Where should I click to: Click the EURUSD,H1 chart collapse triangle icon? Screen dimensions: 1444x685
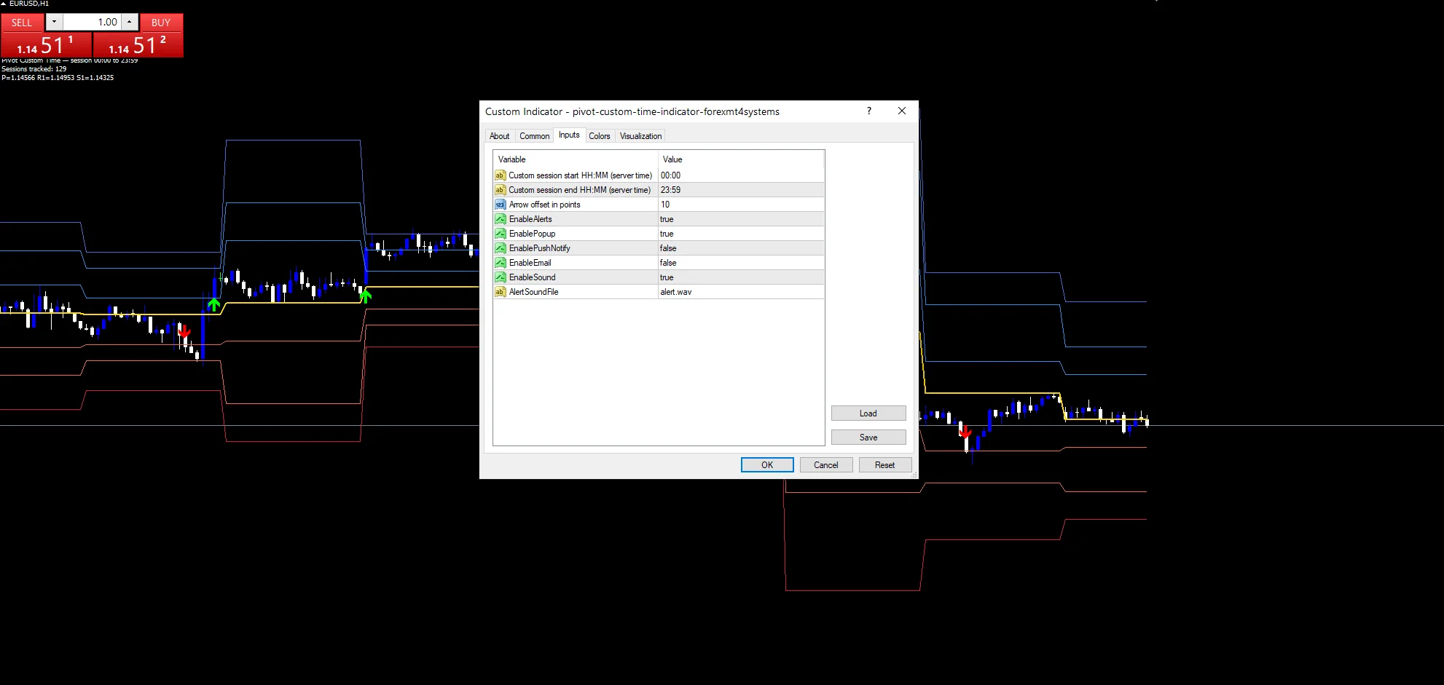click(x=4, y=4)
